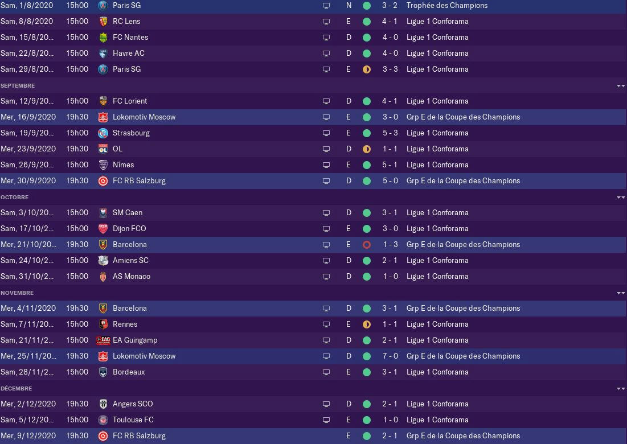Click the yellow draw indicator for OL match
Image resolution: width=627 pixels, height=444 pixels.
coord(367,149)
